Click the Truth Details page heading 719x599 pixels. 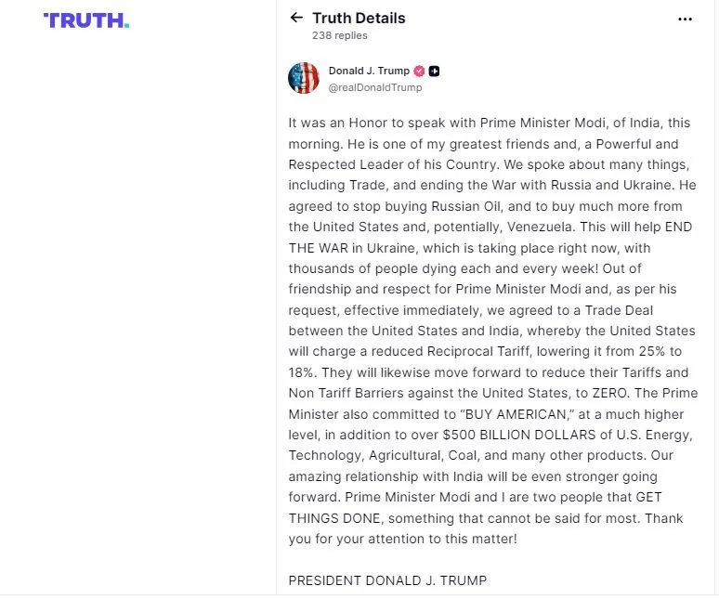[x=359, y=18]
